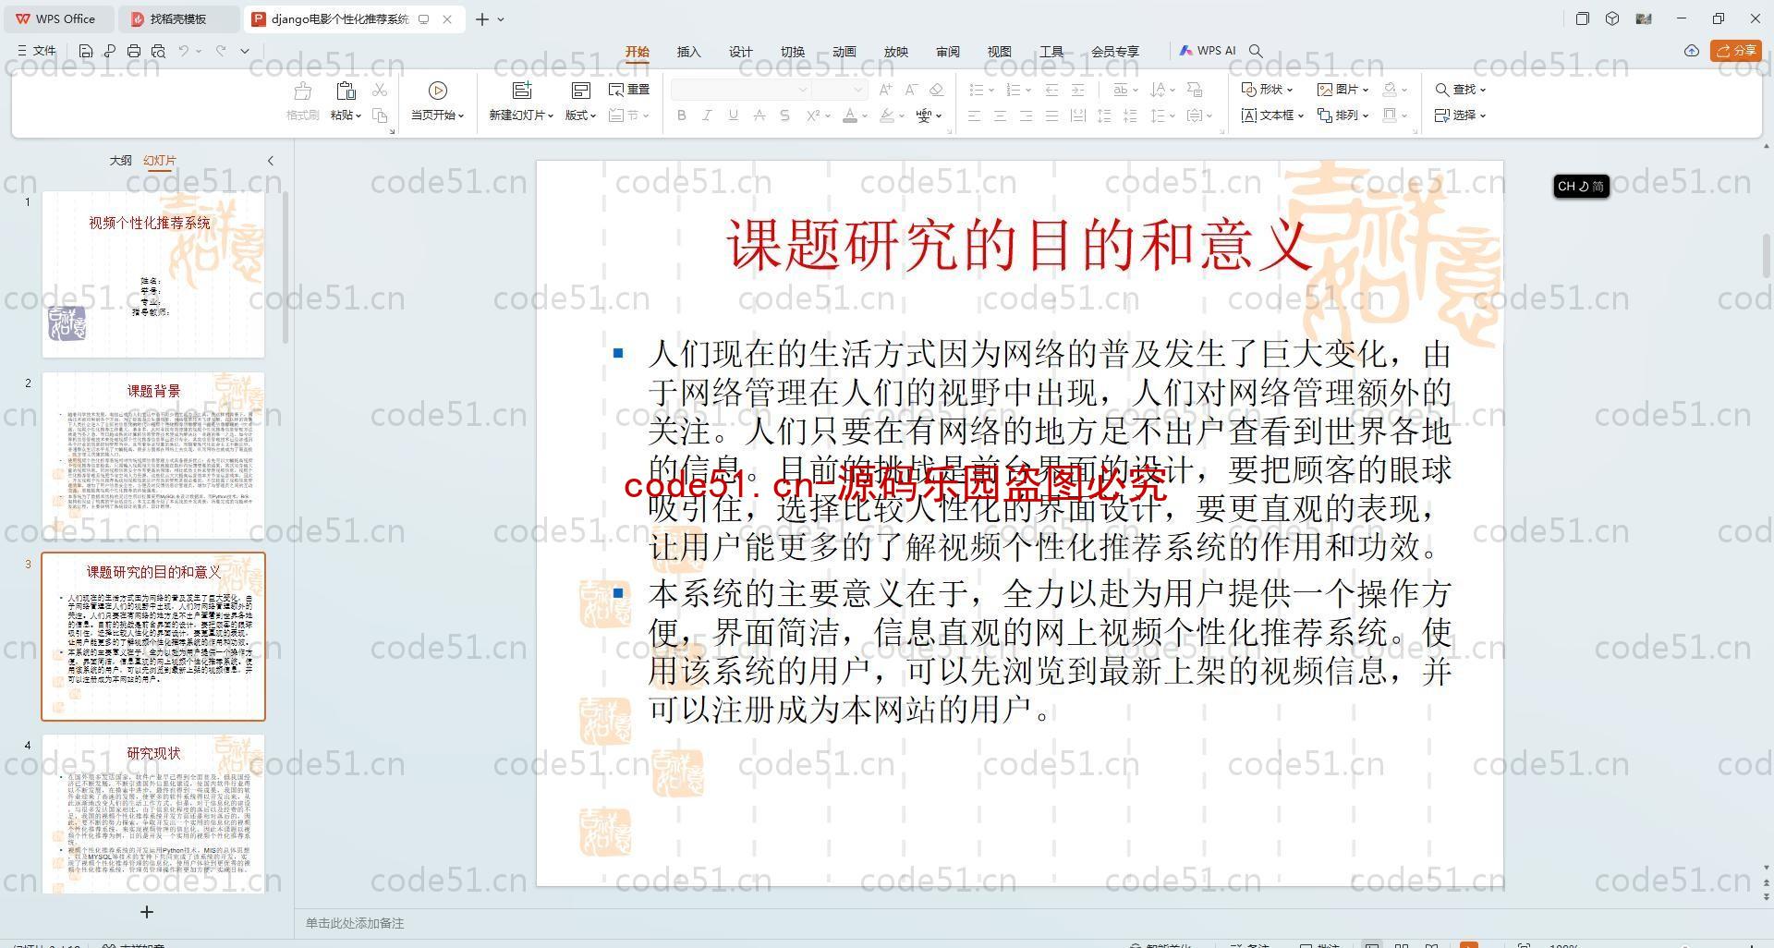The width and height of the screenshot is (1774, 948).
Task: Open the 动画 (Animation) ribbon tab
Action: click(844, 52)
